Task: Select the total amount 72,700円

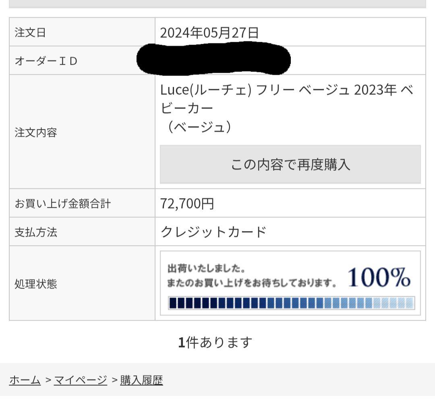Action: tap(187, 203)
